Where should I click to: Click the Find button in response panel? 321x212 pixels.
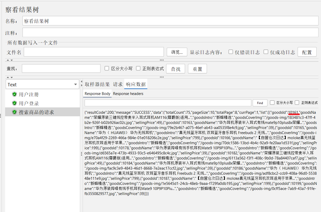[x=260, y=103]
